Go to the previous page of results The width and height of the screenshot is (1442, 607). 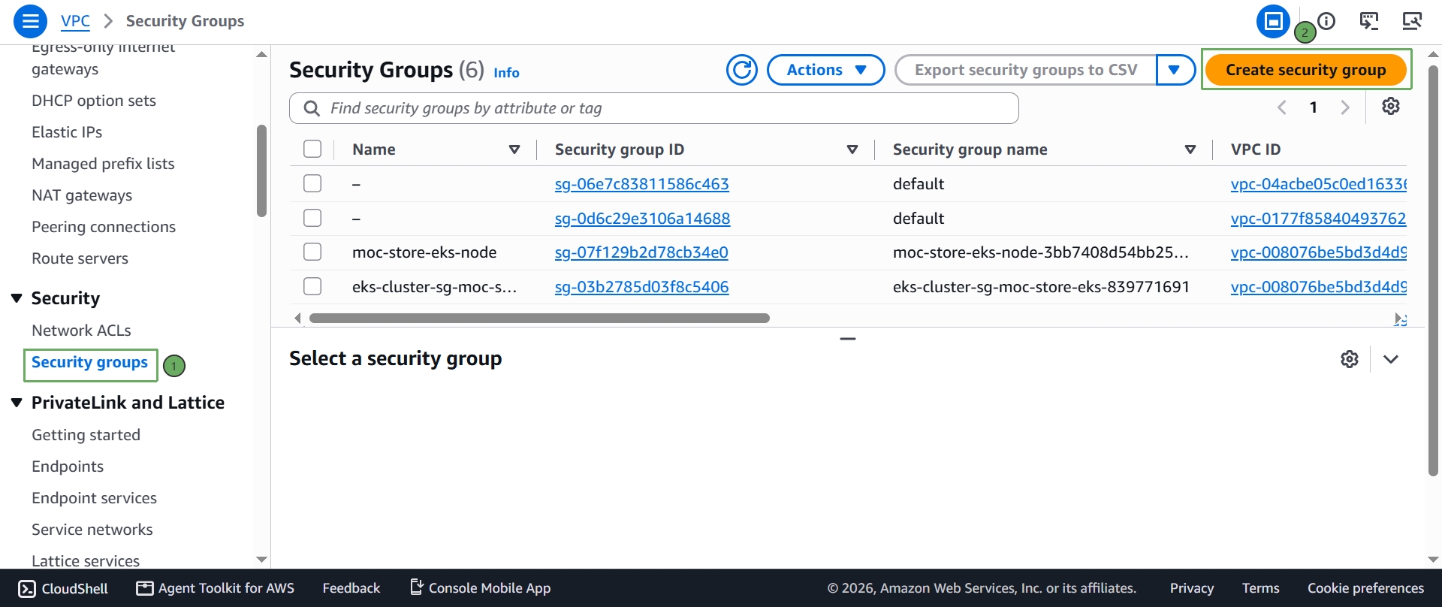tap(1282, 107)
